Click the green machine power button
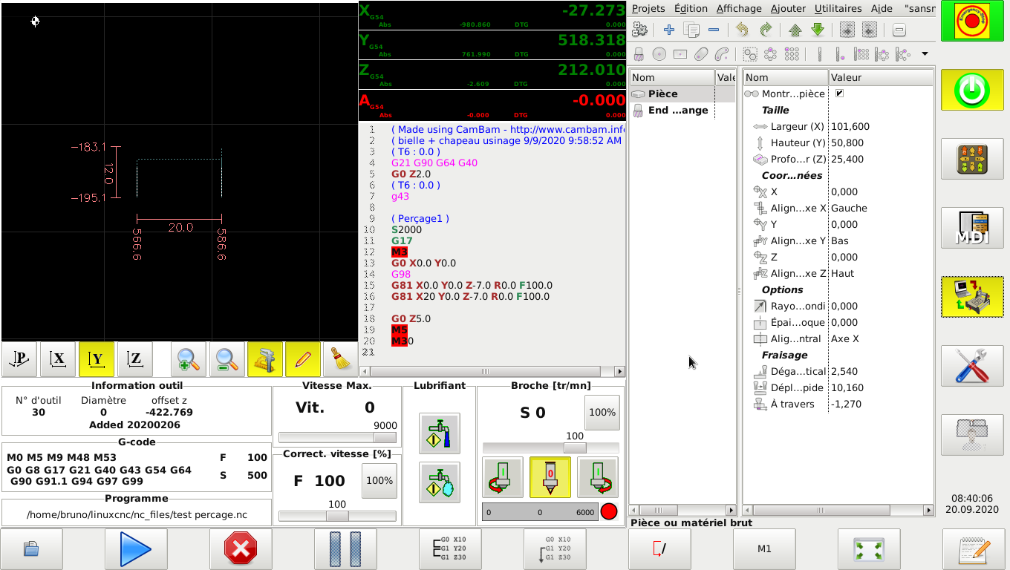The height and width of the screenshot is (570, 1010). [972, 91]
